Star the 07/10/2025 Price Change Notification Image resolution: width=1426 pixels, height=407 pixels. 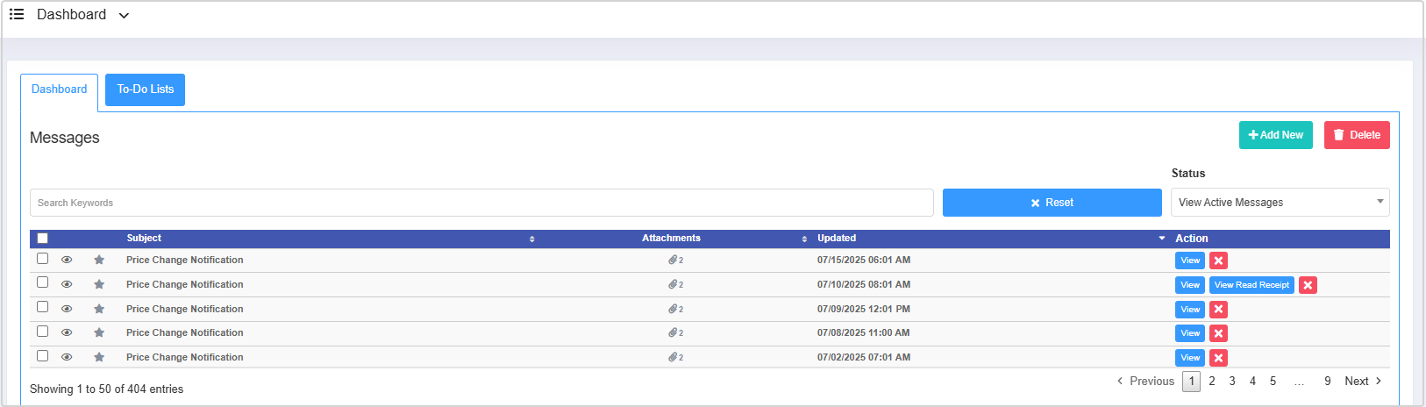[99, 285]
